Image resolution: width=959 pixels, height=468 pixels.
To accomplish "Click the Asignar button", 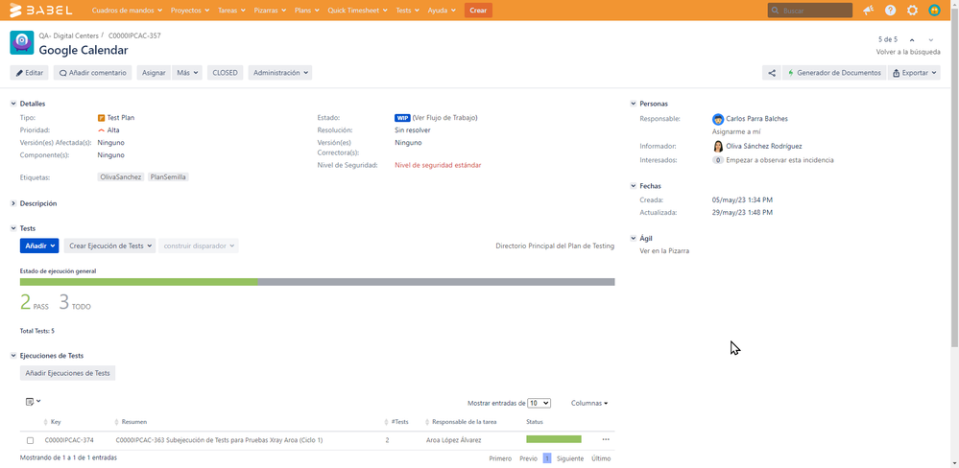I will pyautogui.click(x=154, y=73).
